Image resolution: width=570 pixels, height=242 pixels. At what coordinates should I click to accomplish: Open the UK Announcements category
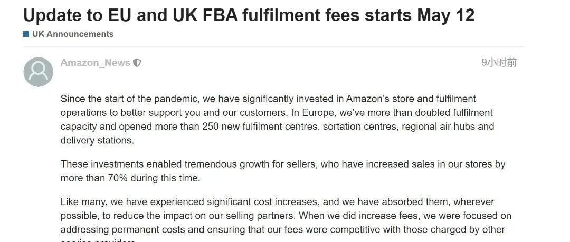point(73,34)
